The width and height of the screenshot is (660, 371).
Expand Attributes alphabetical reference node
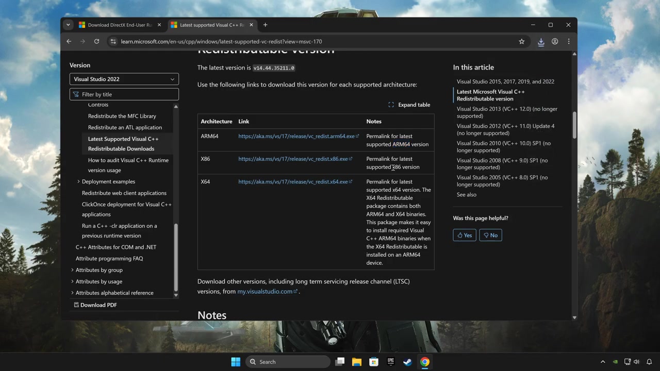click(72, 293)
